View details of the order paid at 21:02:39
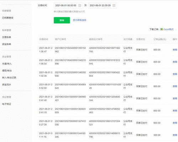 175,74
